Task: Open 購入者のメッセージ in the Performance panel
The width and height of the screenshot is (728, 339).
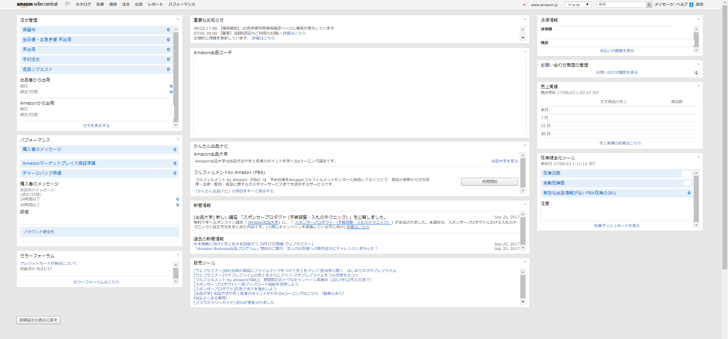Action: click(x=100, y=150)
